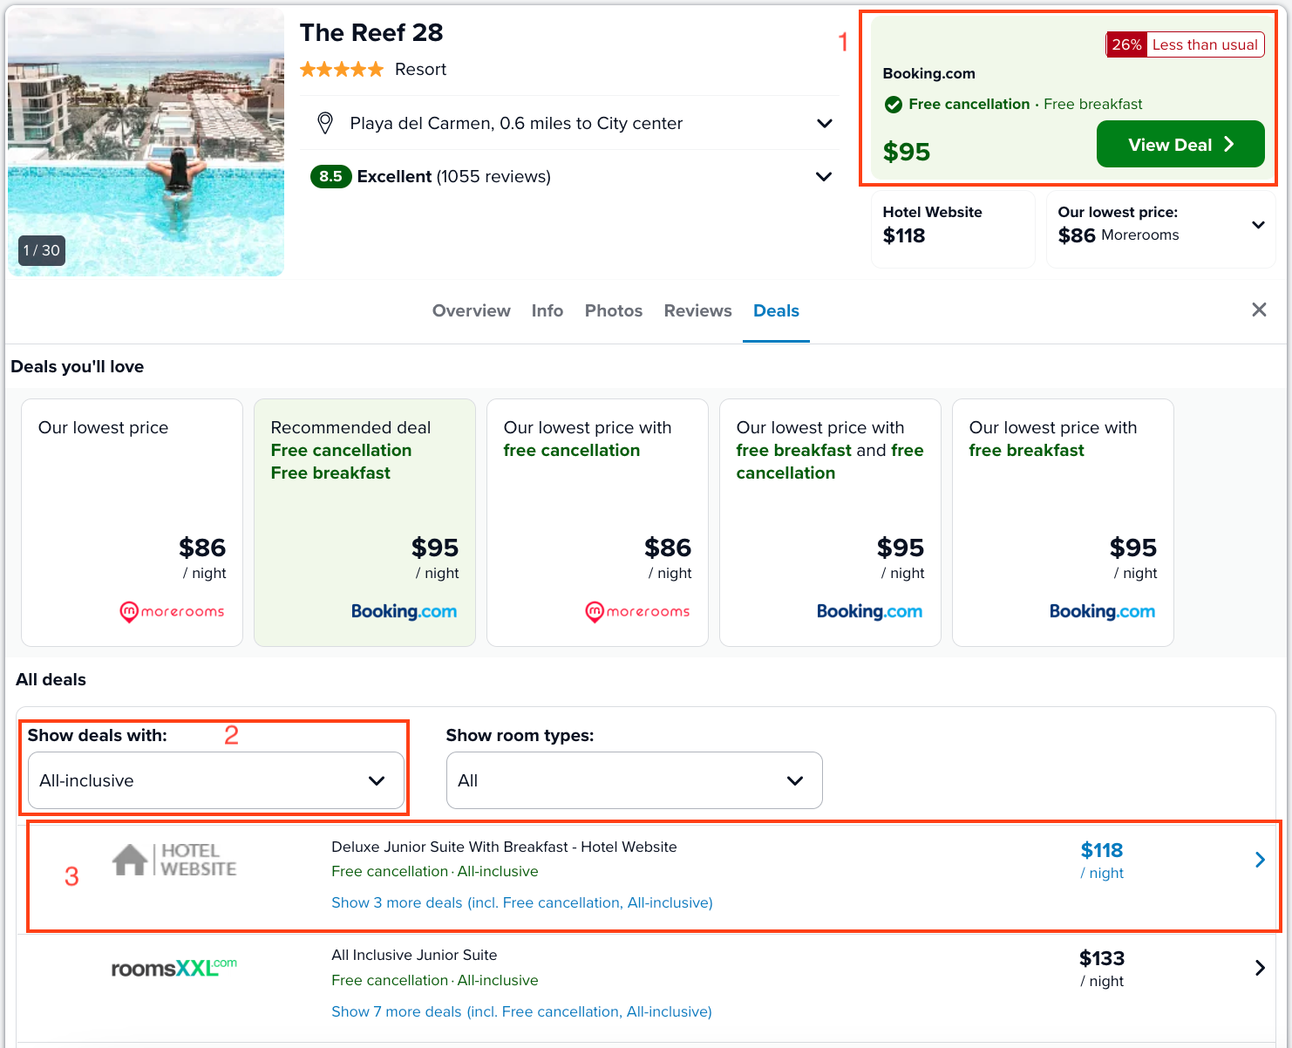
Task: Click the View Deal button
Action: [x=1180, y=144]
